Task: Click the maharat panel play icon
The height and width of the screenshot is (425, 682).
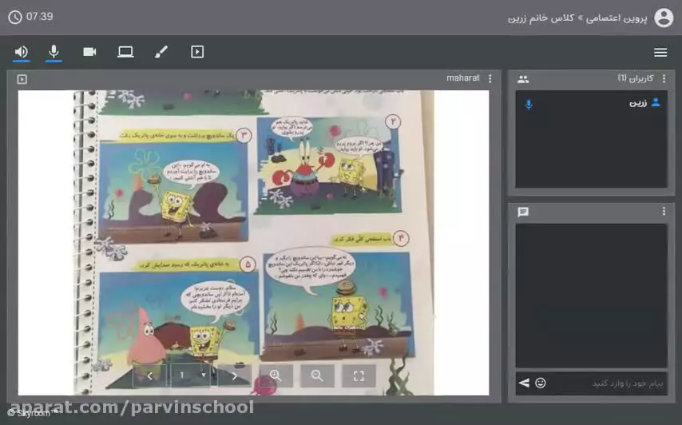Action: coord(22,79)
